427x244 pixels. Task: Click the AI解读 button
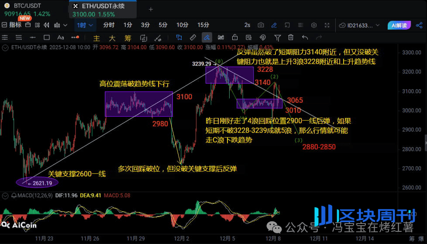399,25
